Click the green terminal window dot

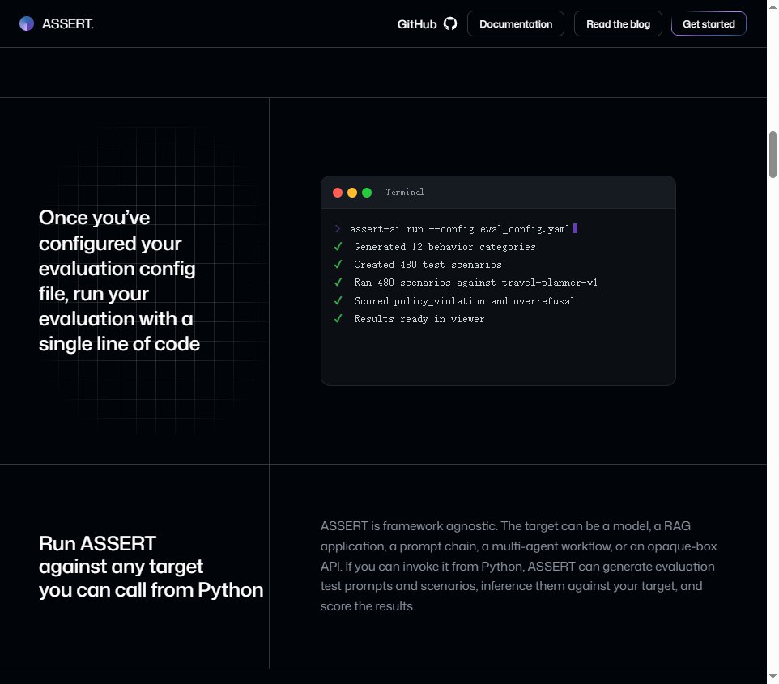pos(367,193)
